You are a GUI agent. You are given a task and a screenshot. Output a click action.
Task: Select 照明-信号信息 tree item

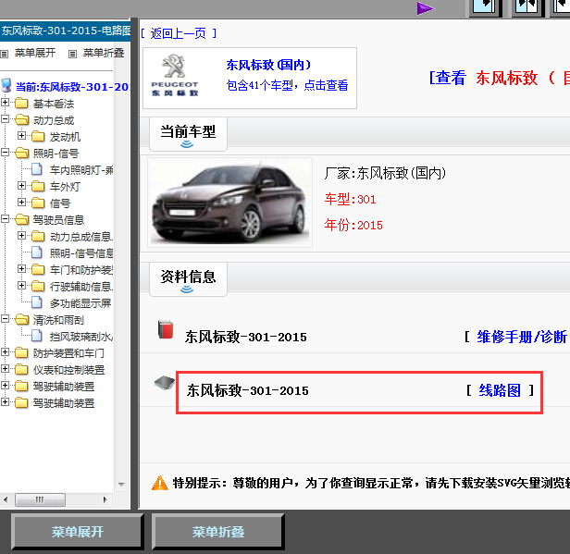(x=81, y=252)
